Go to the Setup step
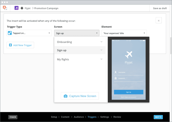The height and width of the screenshot is (122, 172). point(54,117)
